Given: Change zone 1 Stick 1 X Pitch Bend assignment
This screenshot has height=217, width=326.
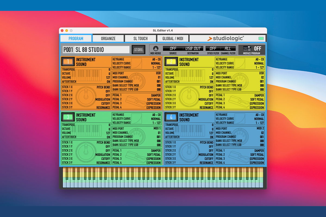Looking at the screenshot, I should (104, 87).
